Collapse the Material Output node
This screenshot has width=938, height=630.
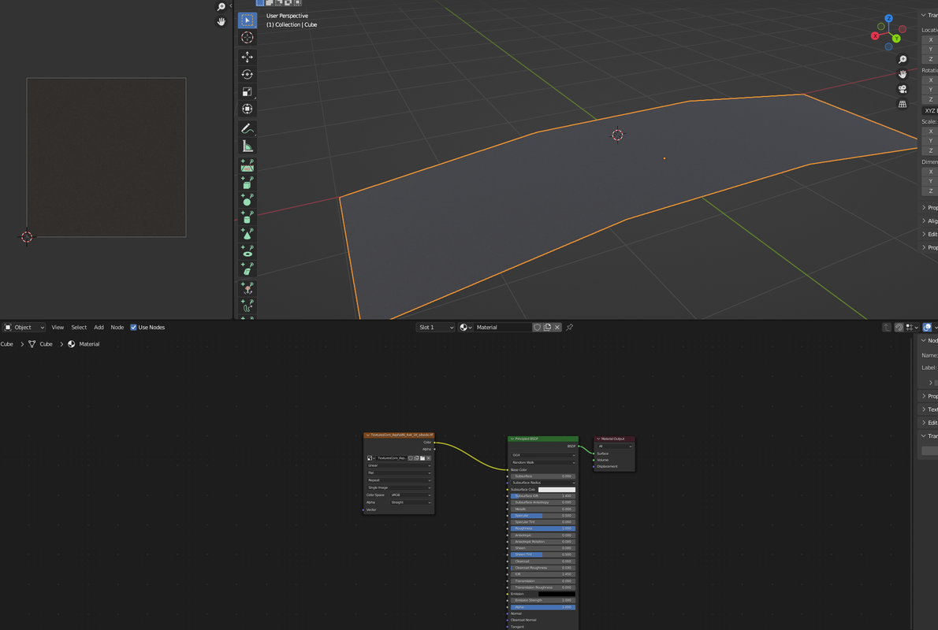click(598, 439)
